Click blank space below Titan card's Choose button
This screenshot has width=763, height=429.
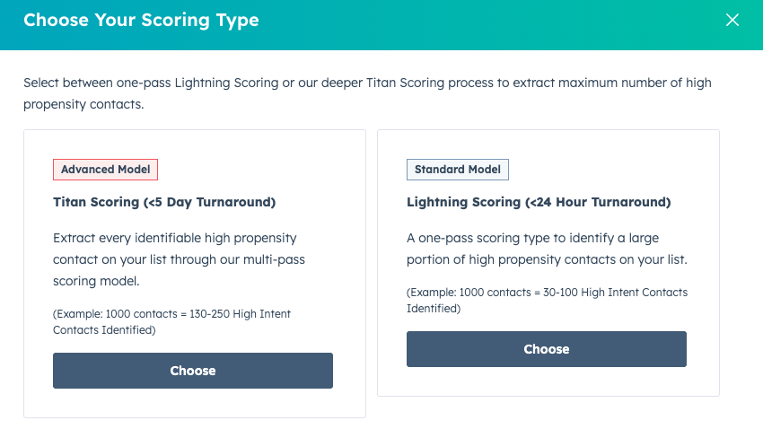pyautogui.click(x=193, y=403)
